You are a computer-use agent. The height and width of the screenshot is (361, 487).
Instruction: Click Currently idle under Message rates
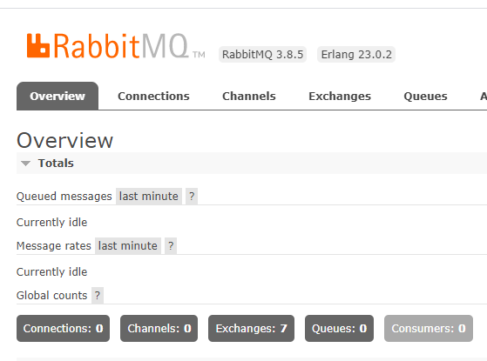[x=52, y=272]
